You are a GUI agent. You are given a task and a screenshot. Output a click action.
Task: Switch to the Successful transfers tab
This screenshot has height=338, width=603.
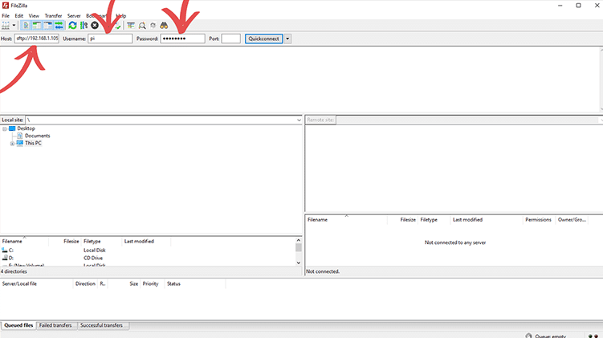[x=101, y=325]
